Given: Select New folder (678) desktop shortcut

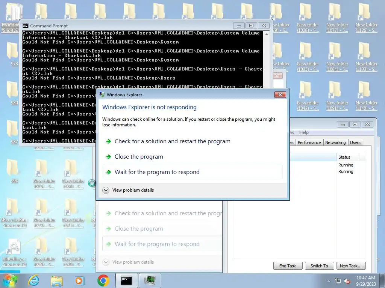Looking at the screenshot, I should (73, 252).
